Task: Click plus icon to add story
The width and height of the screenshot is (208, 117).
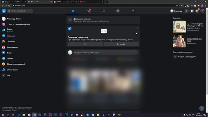Action: pos(70,20)
